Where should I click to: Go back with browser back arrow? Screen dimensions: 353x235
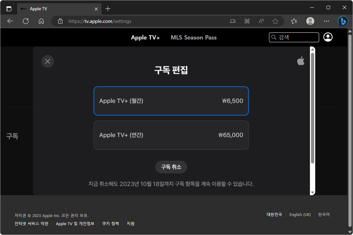tap(10, 21)
